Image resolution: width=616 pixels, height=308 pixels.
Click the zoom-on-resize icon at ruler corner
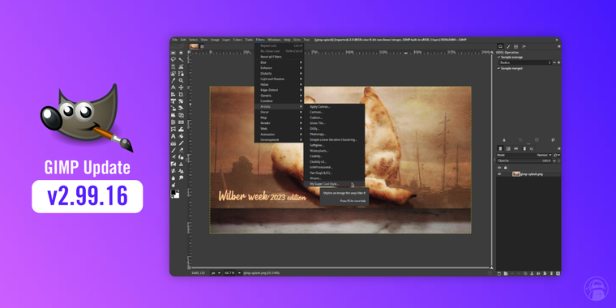(492, 52)
